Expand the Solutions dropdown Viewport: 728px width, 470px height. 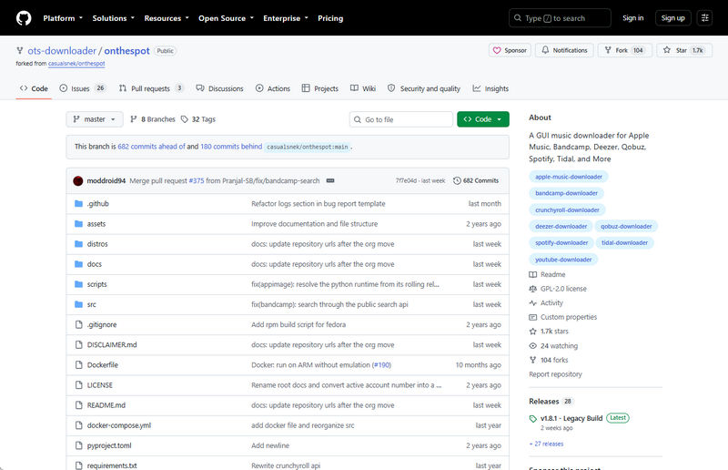coord(113,18)
